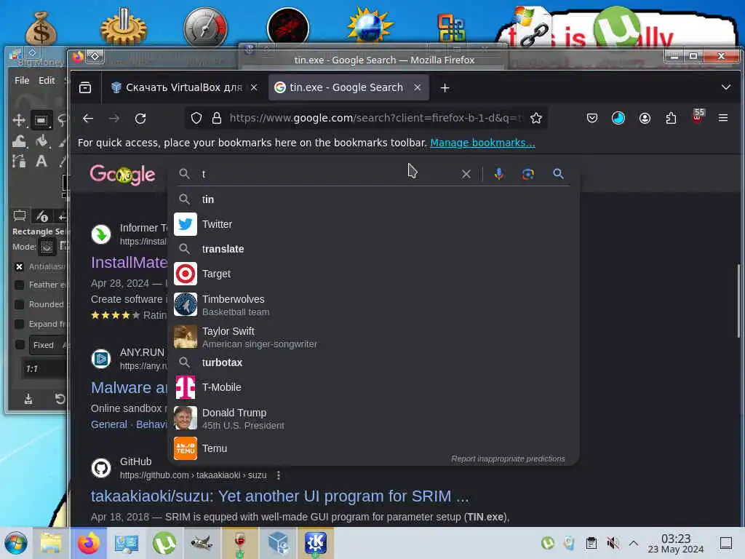Open the Firefox account icon
The width and height of the screenshot is (745, 559).
(x=645, y=118)
